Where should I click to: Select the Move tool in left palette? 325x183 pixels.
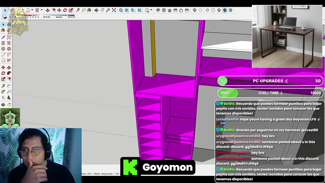pos(3,67)
